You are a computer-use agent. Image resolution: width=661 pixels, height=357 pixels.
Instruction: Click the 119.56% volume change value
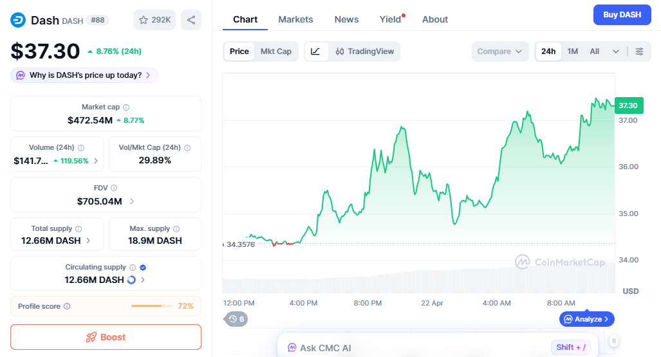pyautogui.click(x=71, y=161)
